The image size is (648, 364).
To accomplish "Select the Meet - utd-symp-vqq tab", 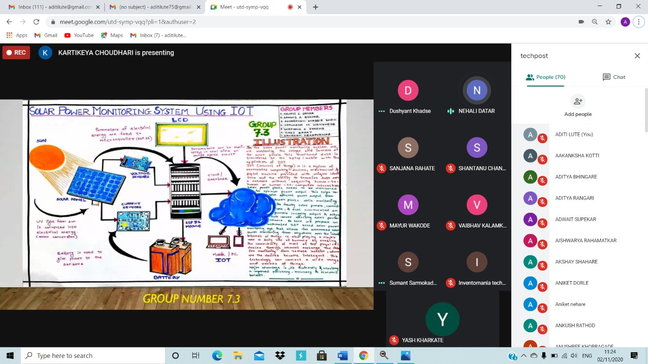I will pyautogui.click(x=257, y=7).
